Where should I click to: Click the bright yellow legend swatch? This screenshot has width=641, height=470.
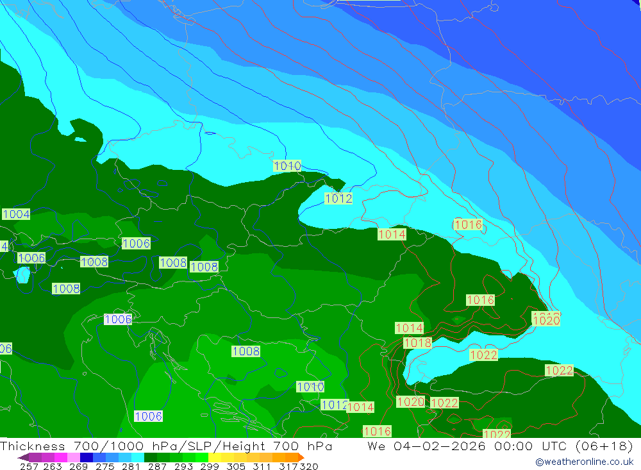click(x=214, y=457)
